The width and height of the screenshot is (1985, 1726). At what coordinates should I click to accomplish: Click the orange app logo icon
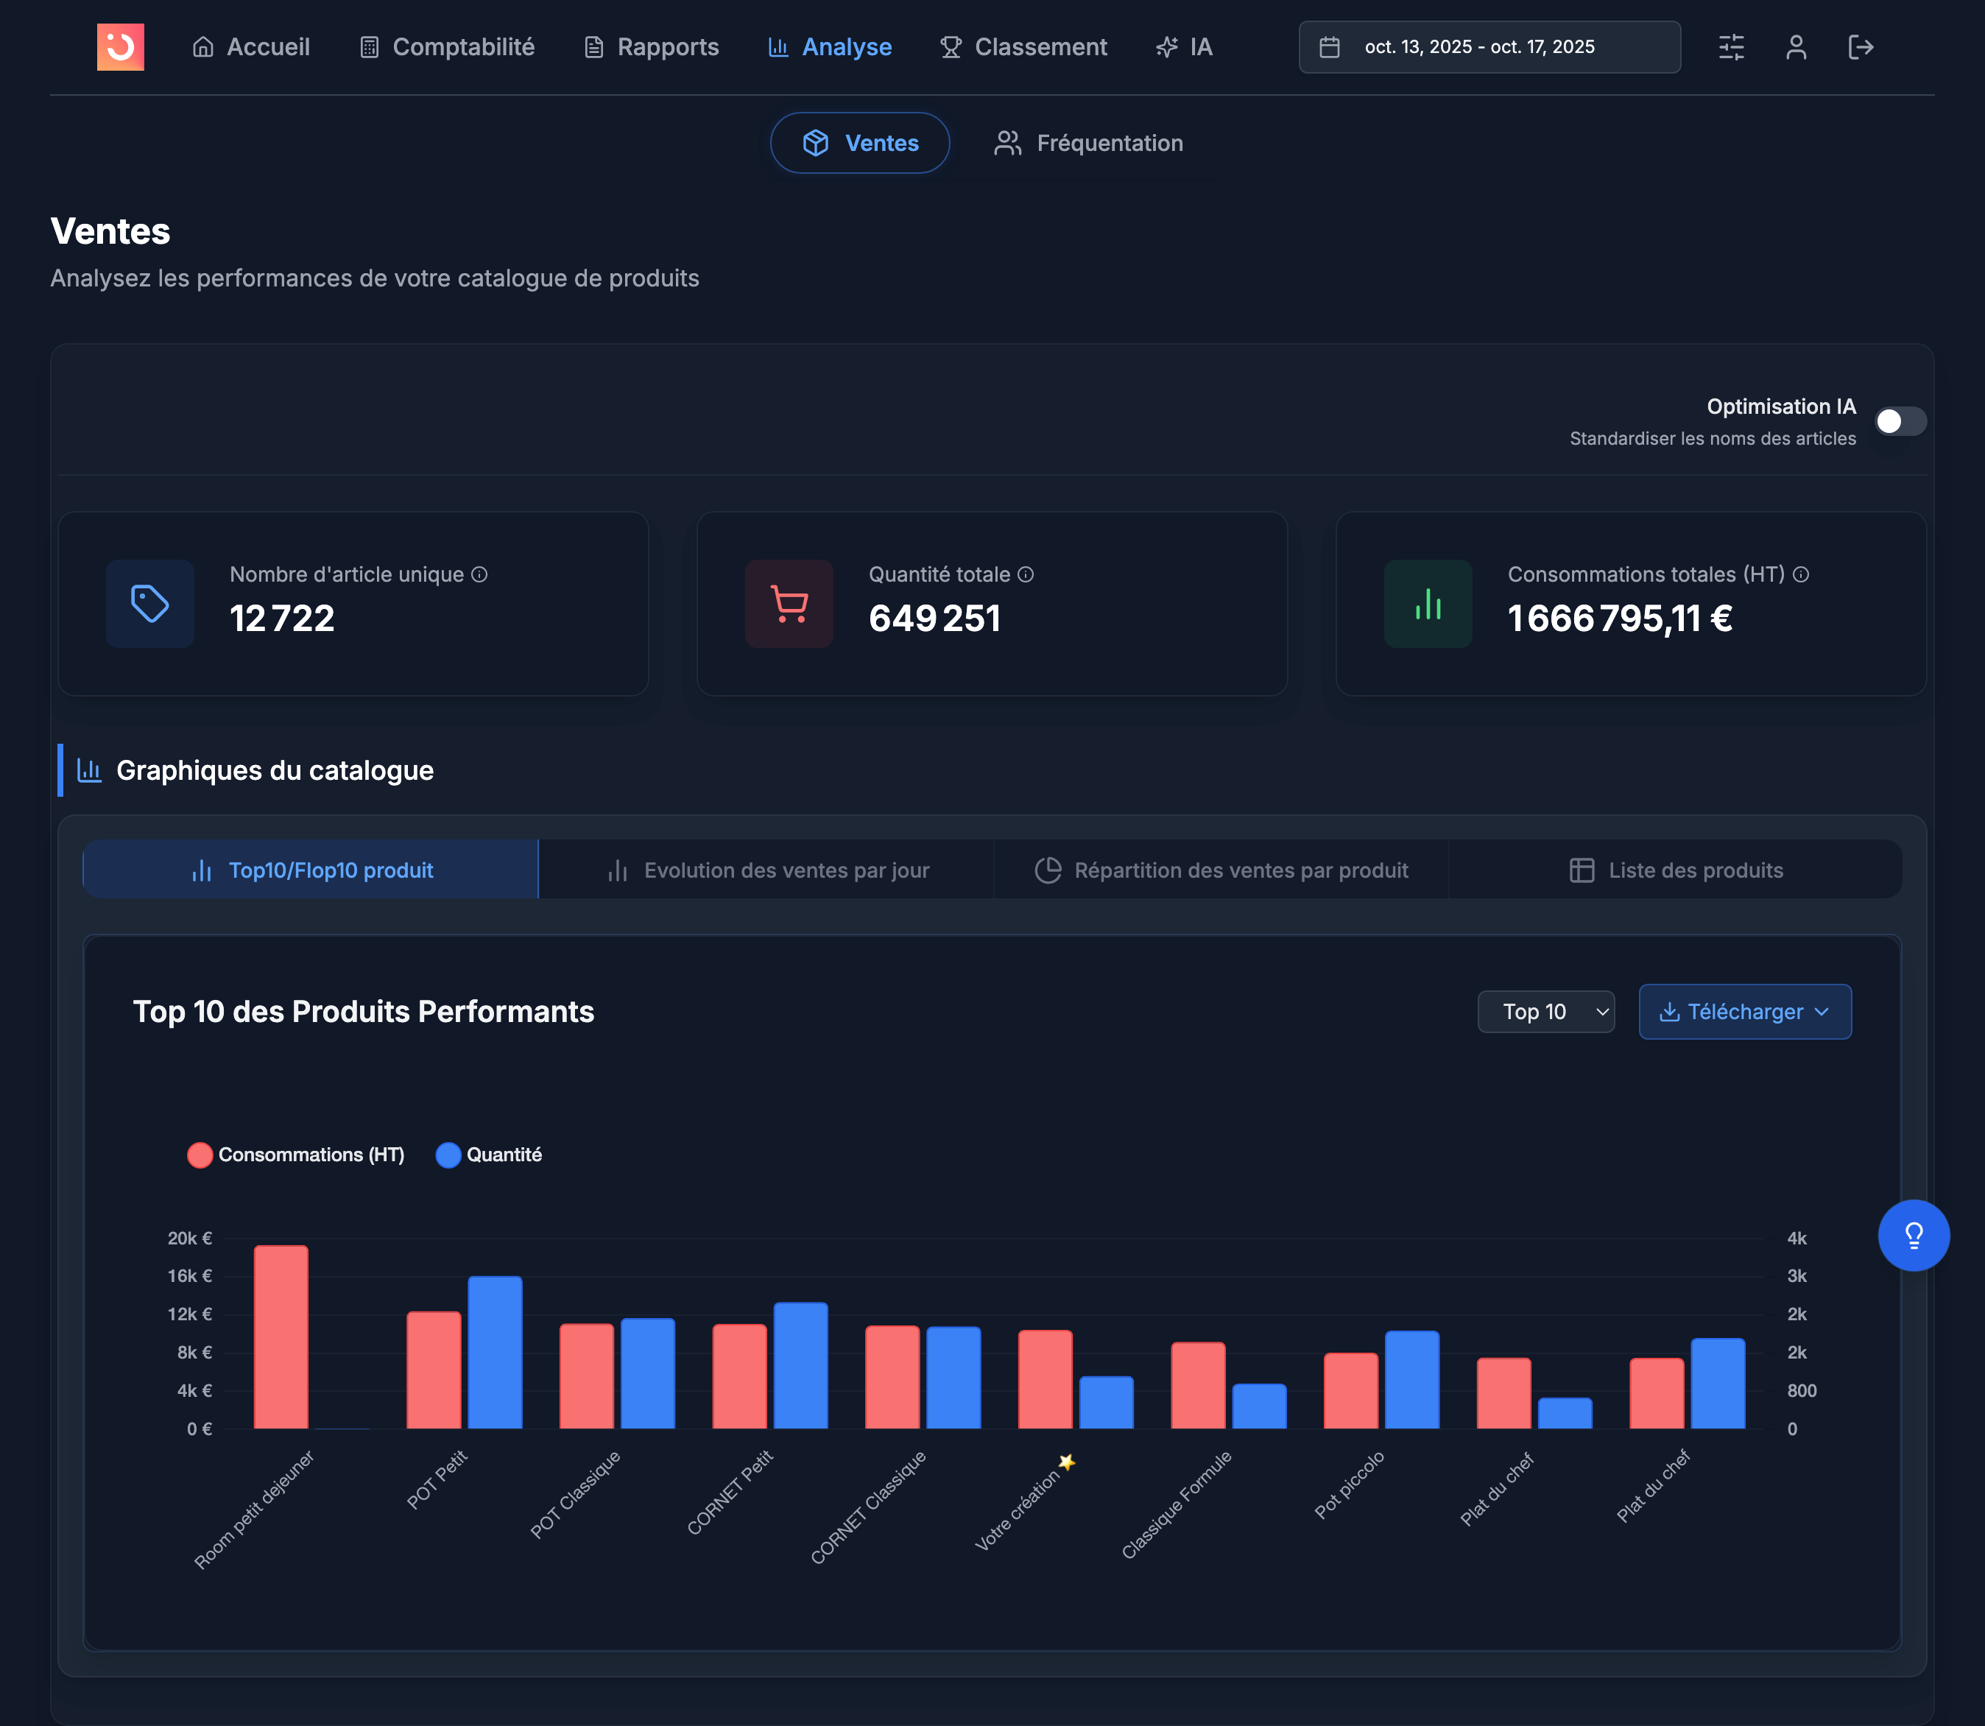pos(121,47)
